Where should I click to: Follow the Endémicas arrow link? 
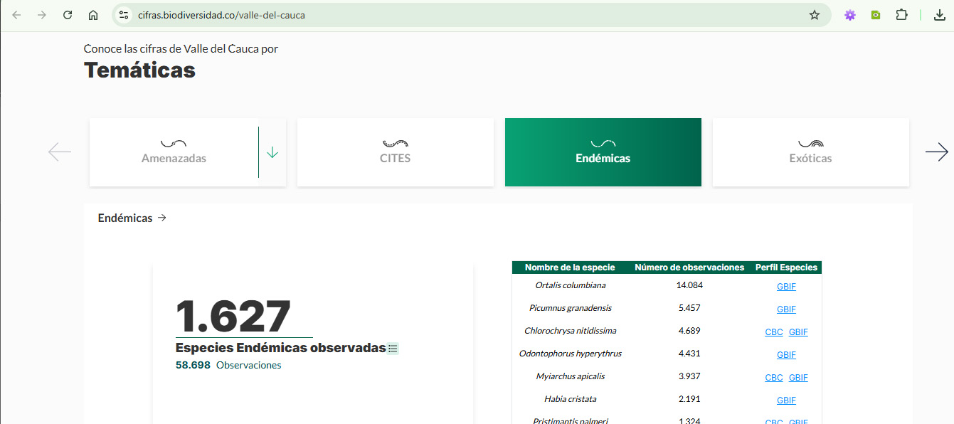click(x=132, y=218)
